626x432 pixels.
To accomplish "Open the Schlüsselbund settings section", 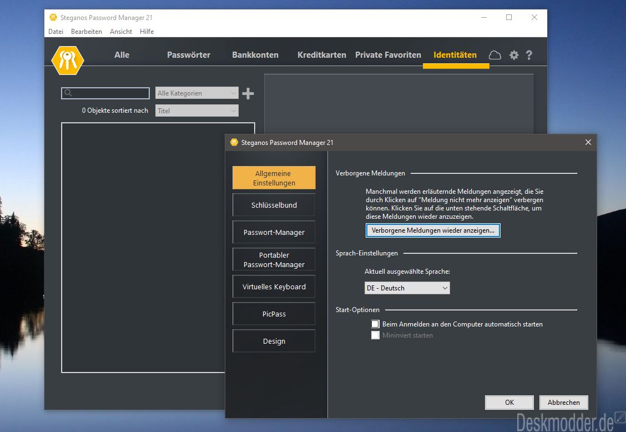I will 274,205.
